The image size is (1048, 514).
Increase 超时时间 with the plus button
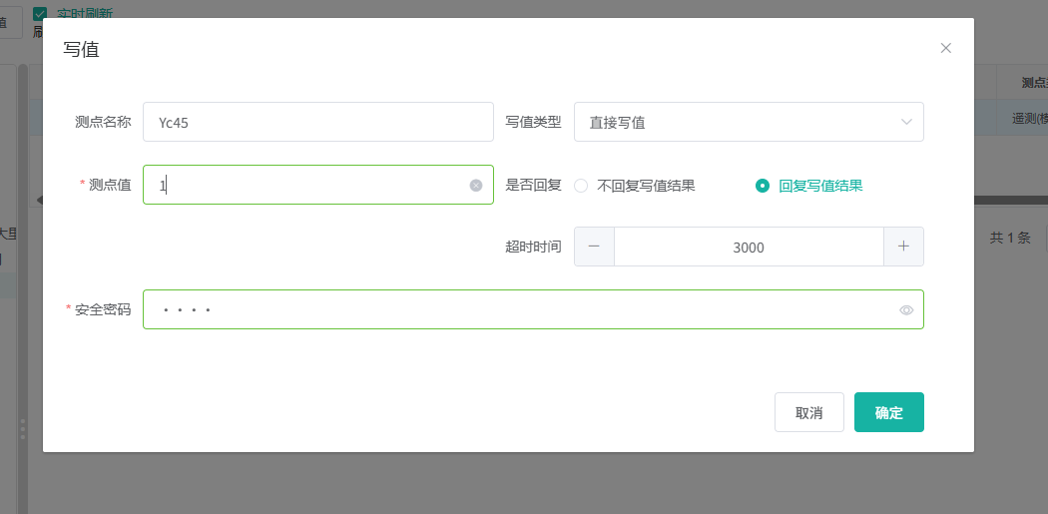[x=903, y=247]
